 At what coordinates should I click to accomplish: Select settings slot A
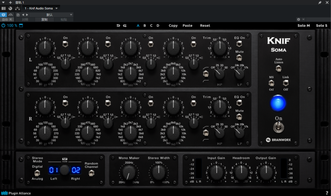pos(138,26)
